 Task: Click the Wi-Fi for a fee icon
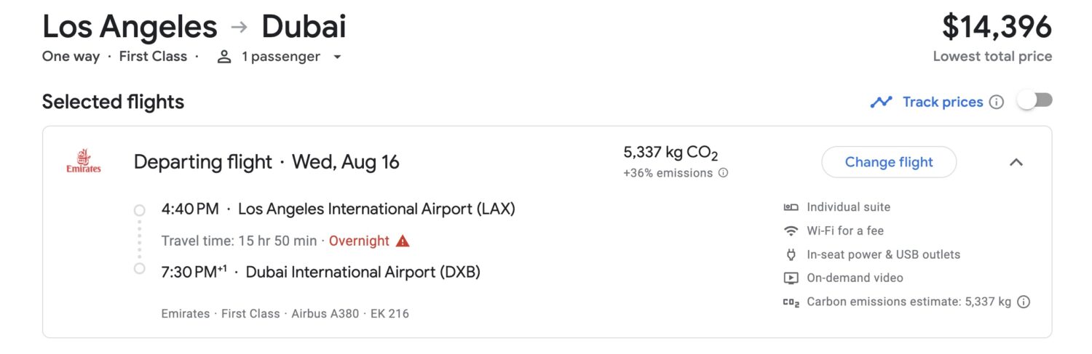(x=791, y=230)
